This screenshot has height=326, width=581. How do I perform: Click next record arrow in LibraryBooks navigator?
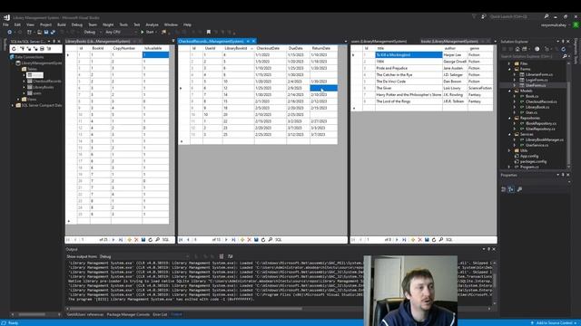[113, 240]
